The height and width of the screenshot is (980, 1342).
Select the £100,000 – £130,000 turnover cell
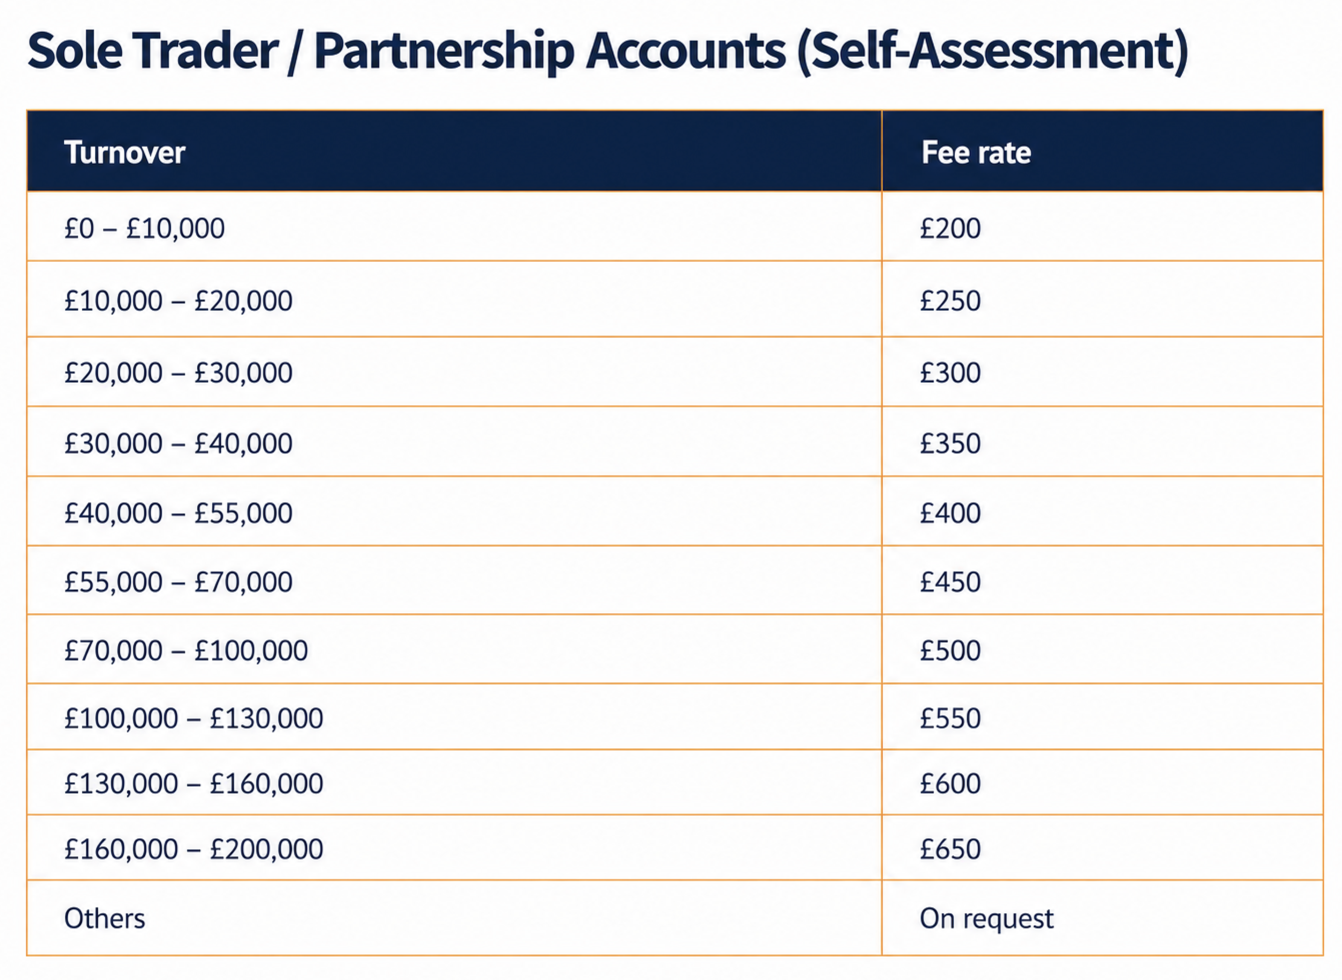455,716
